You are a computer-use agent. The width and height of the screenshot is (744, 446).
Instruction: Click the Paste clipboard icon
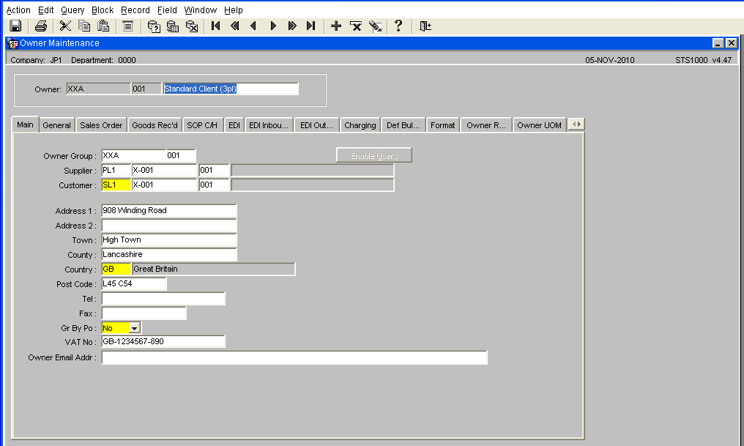click(103, 26)
